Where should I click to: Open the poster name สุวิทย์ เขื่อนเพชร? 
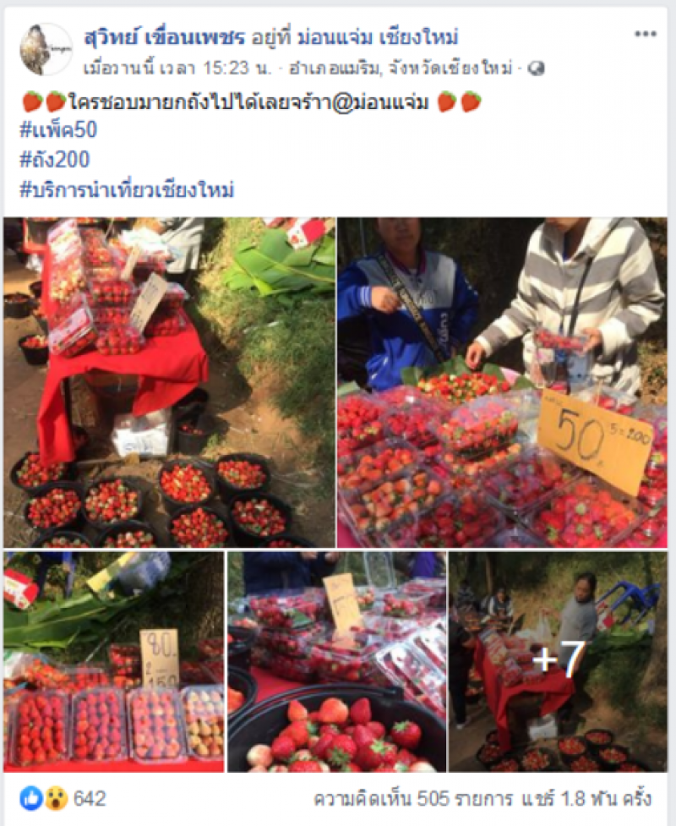tap(164, 37)
